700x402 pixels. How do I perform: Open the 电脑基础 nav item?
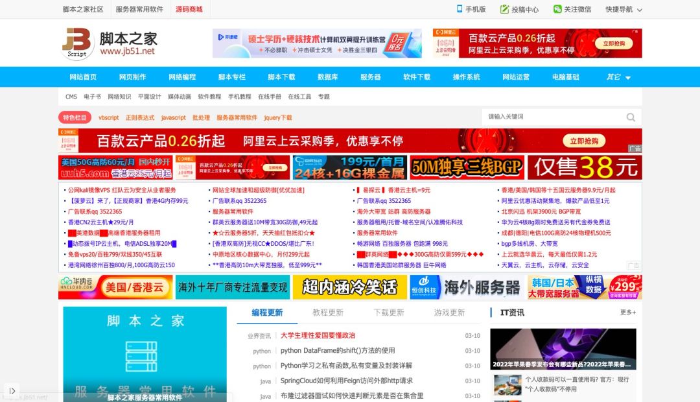pyautogui.click(x=565, y=77)
